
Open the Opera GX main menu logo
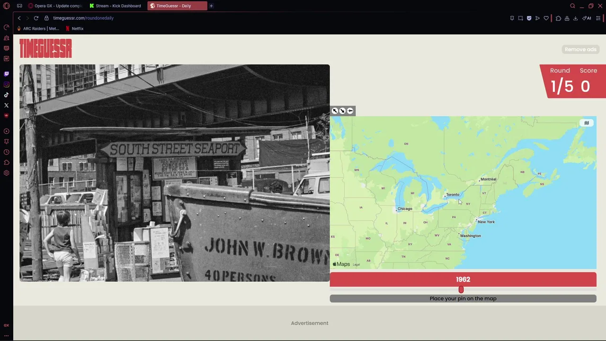[6, 6]
